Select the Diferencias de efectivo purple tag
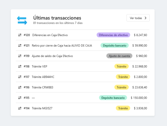Screen dimensions: 167x126 point(113,35)
